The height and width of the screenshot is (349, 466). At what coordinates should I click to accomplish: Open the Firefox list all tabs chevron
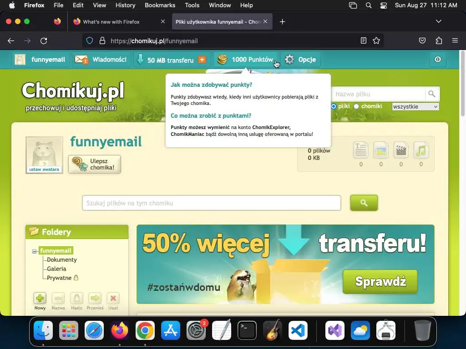click(438, 21)
